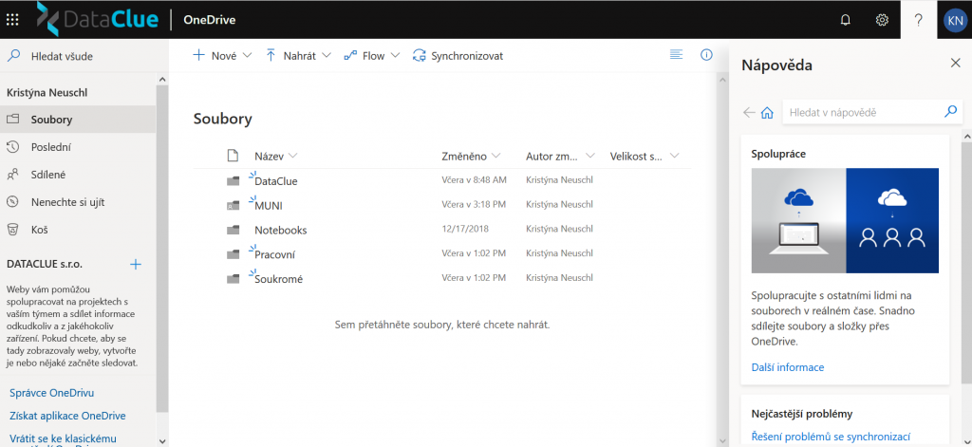The width and height of the screenshot is (972, 447).
Task: Open notifications bell
Action: click(x=845, y=20)
